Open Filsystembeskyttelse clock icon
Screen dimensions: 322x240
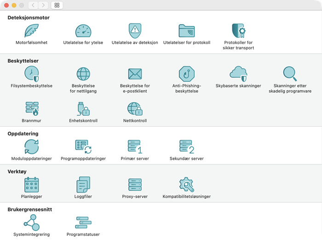coord(32,74)
